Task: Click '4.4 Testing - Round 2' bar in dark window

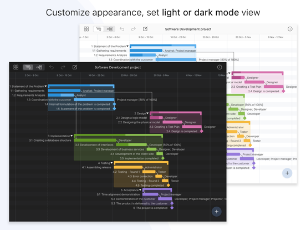Action: pos(165,181)
